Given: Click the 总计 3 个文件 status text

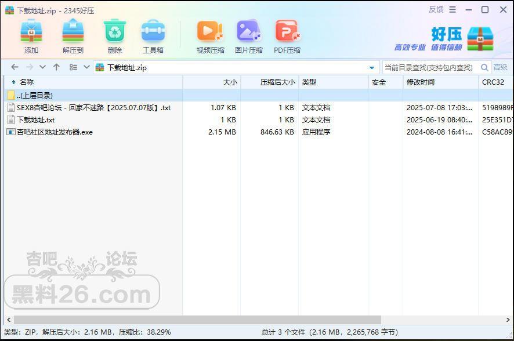Looking at the screenshot, I should (x=330, y=332).
